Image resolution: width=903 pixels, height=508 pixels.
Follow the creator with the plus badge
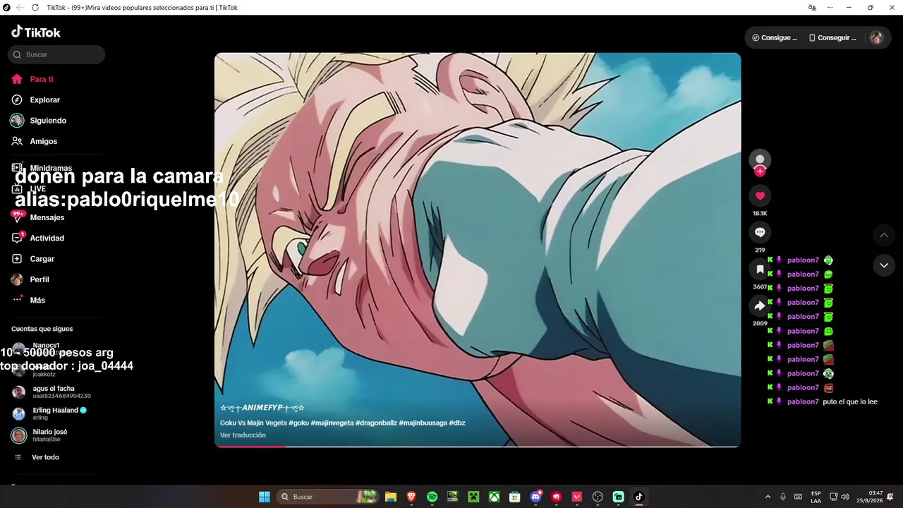[760, 171]
